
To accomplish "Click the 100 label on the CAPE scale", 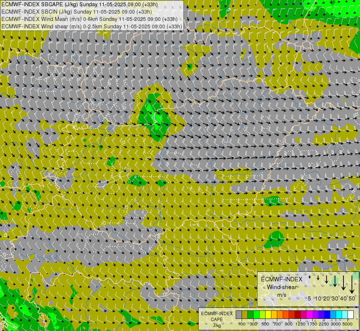I will coord(242,324).
